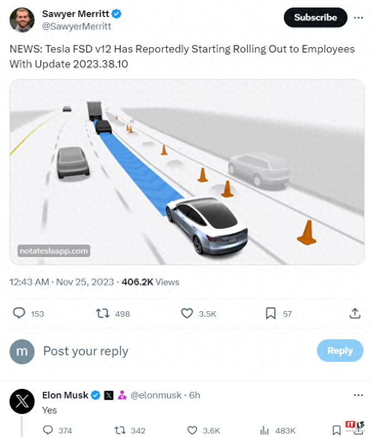Like Sawyer Merritt's post with the heart icon
The height and width of the screenshot is (443, 381).
(x=187, y=313)
